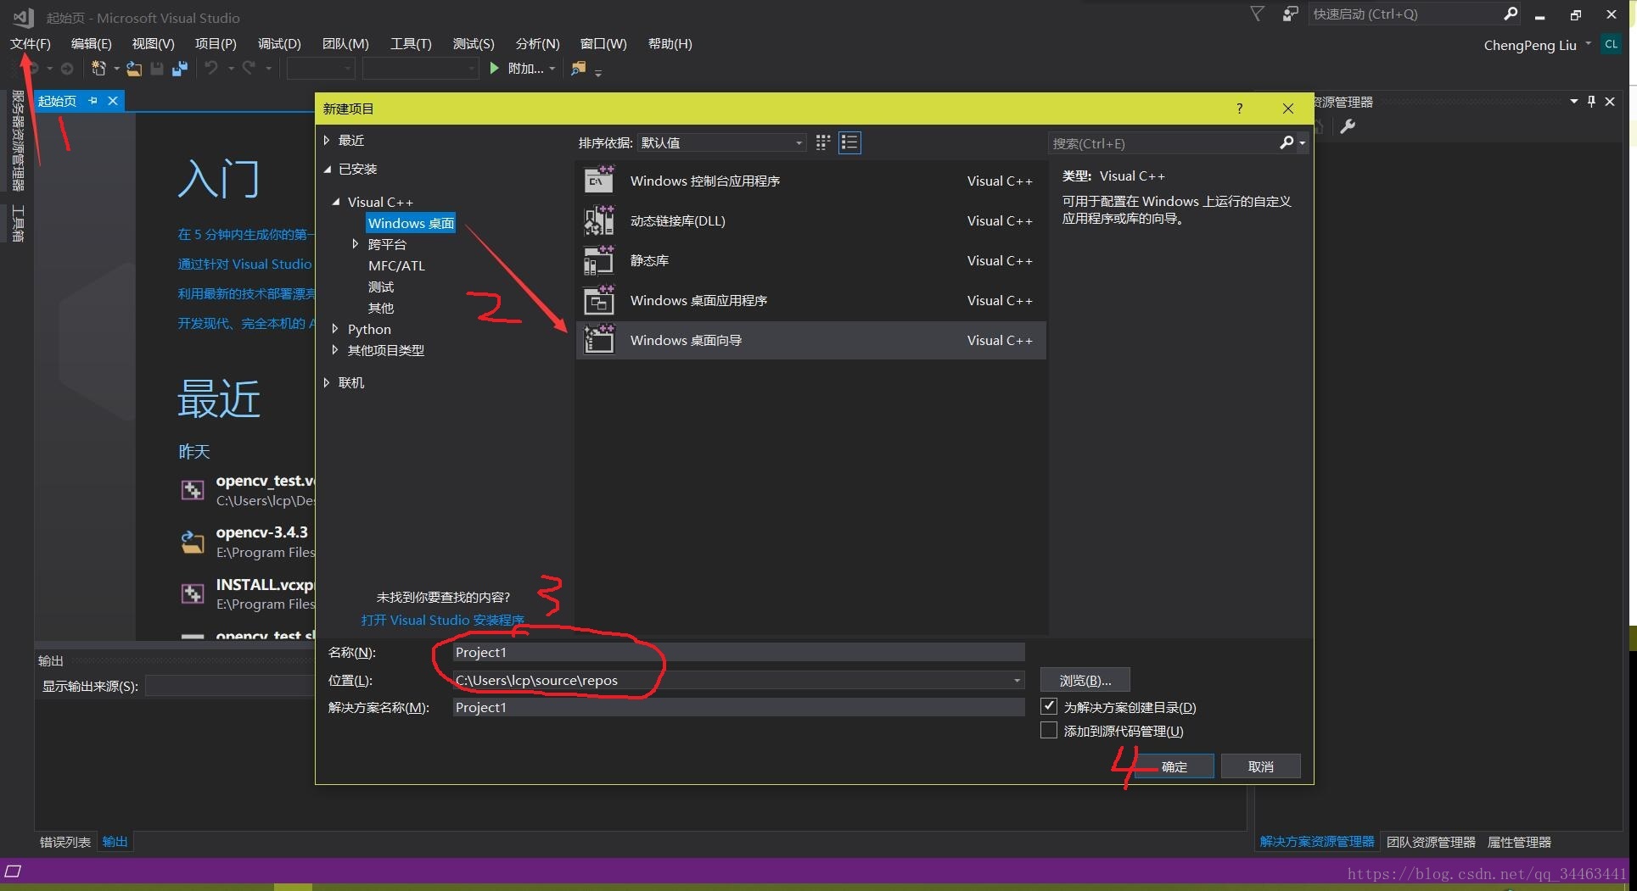Click the Open File folder icon
The height and width of the screenshot is (891, 1637).
[x=134, y=69]
